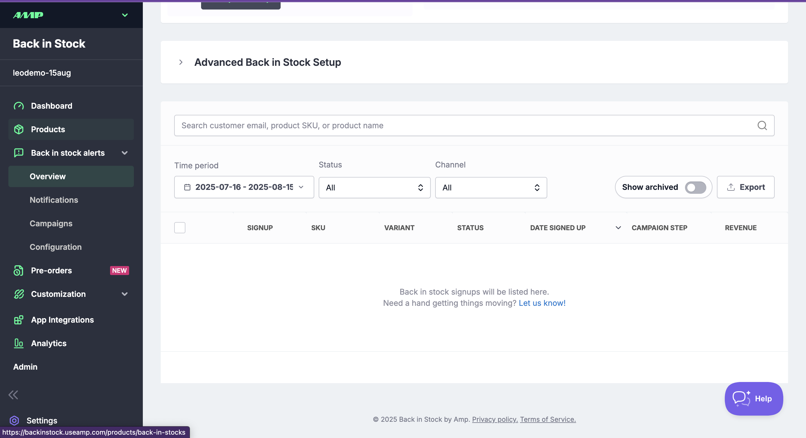Open the Products page label
Screen dimensions: 806x438
click(48, 129)
